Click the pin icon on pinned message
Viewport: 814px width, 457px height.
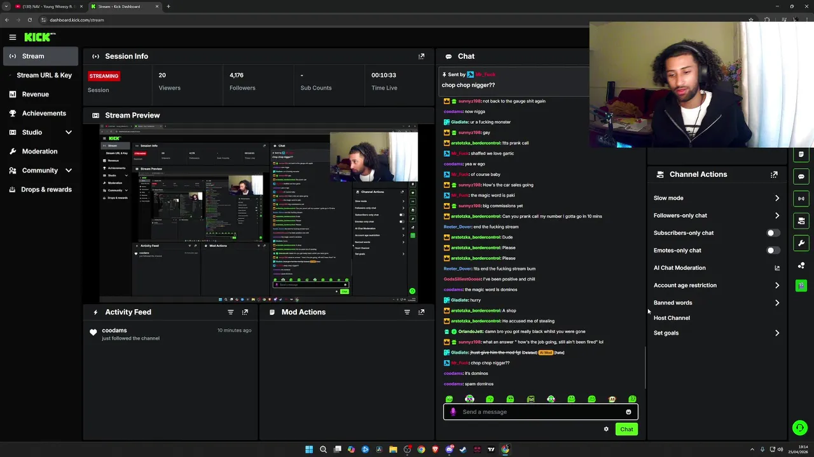[444, 75]
